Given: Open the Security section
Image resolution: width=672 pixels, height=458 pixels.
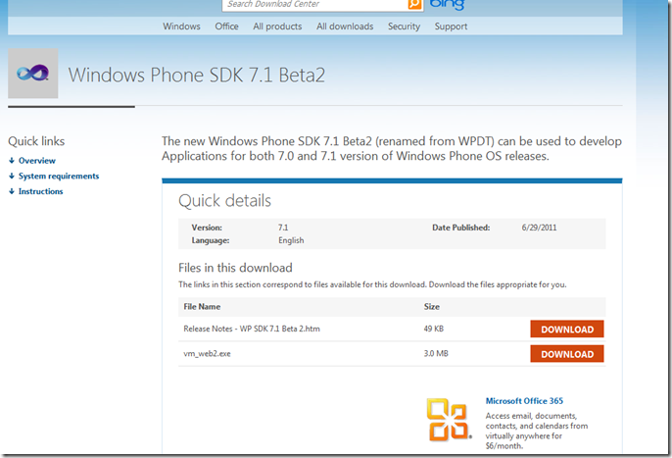Looking at the screenshot, I should pyautogui.click(x=404, y=26).
